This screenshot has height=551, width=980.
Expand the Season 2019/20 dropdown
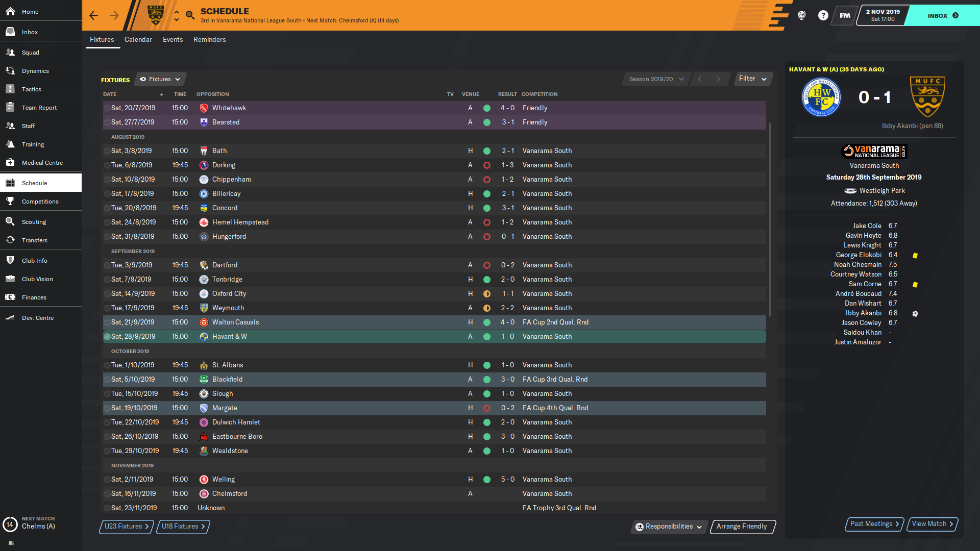pos(656,79)
